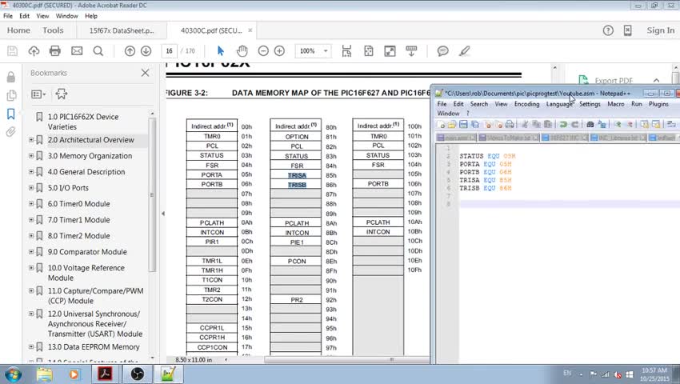Collapse navigation pane with left arrow

(163, 214)
